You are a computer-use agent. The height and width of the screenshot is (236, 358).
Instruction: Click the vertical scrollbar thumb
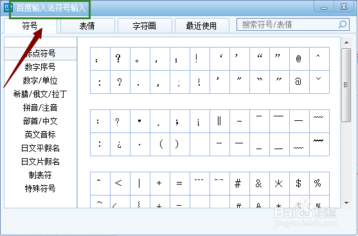[346, 85]
